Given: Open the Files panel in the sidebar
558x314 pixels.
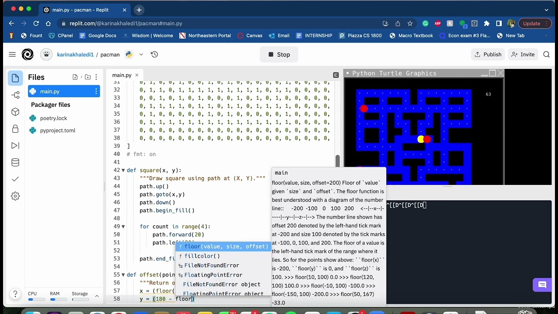Looking at the screenshot, I should pos(16,78).
